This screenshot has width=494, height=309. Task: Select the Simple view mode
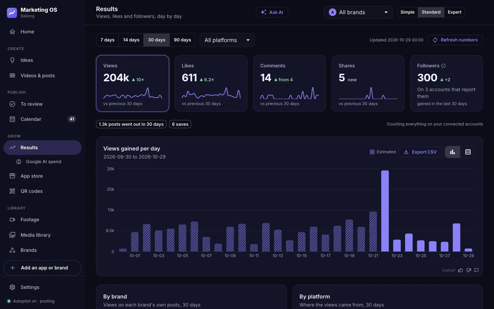(x=408, y=12)
